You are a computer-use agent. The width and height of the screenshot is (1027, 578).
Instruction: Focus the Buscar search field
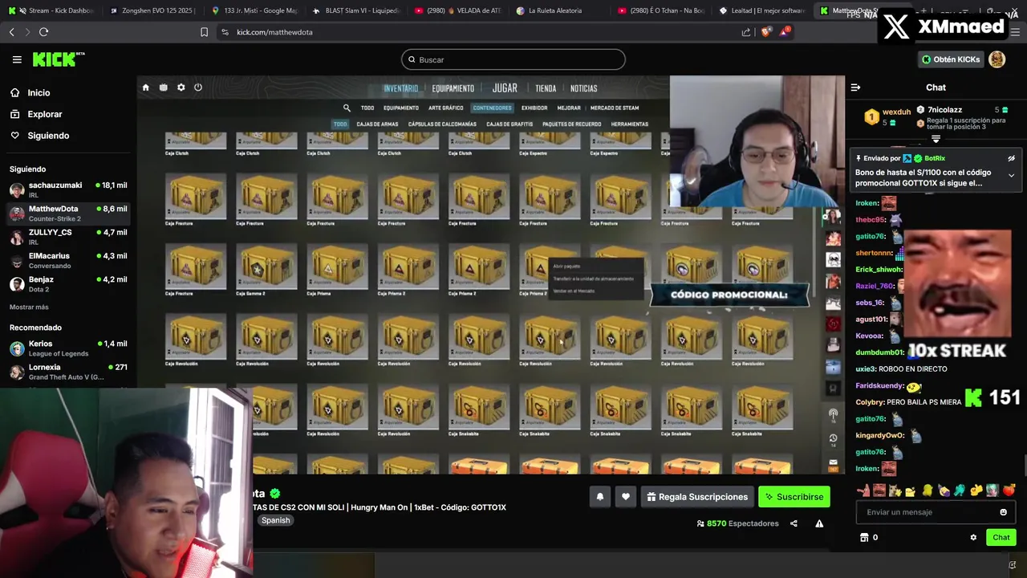pos(513,59)
